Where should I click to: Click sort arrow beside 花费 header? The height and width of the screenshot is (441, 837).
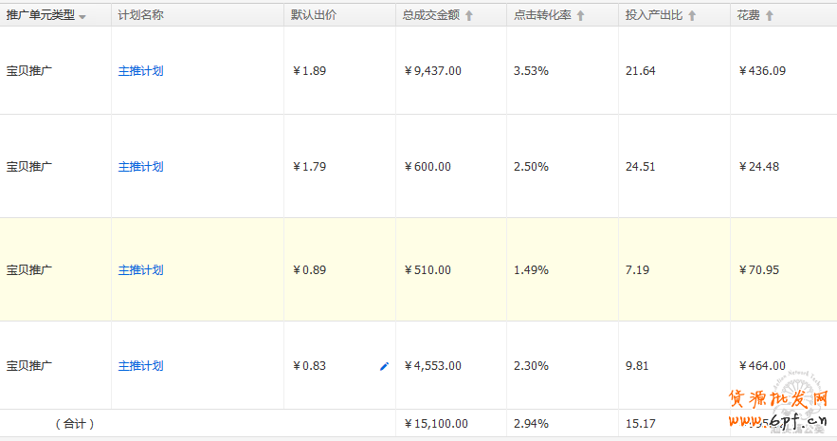[770, 16]
